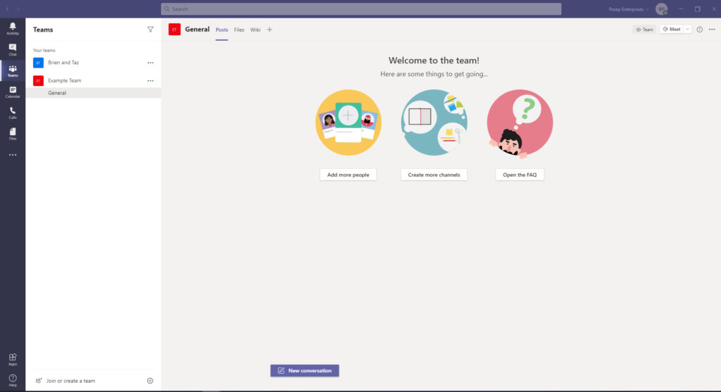Click Join or create a team
Viewport: 721px width, 392px height.
[x=65, y=381]
